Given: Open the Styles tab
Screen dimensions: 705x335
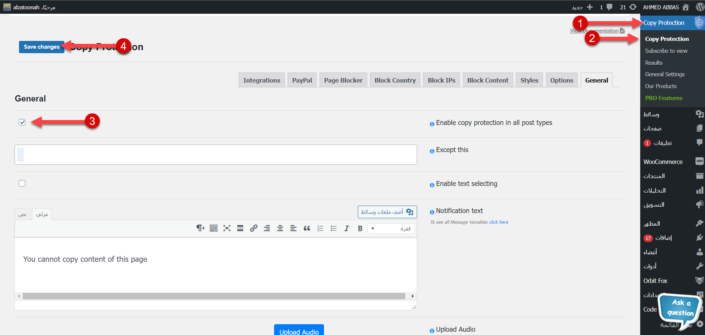Looking at the screenshot, I should 529,80.
